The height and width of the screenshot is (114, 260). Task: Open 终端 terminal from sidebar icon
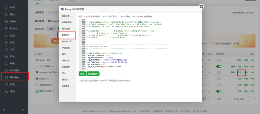click(6, 63)
